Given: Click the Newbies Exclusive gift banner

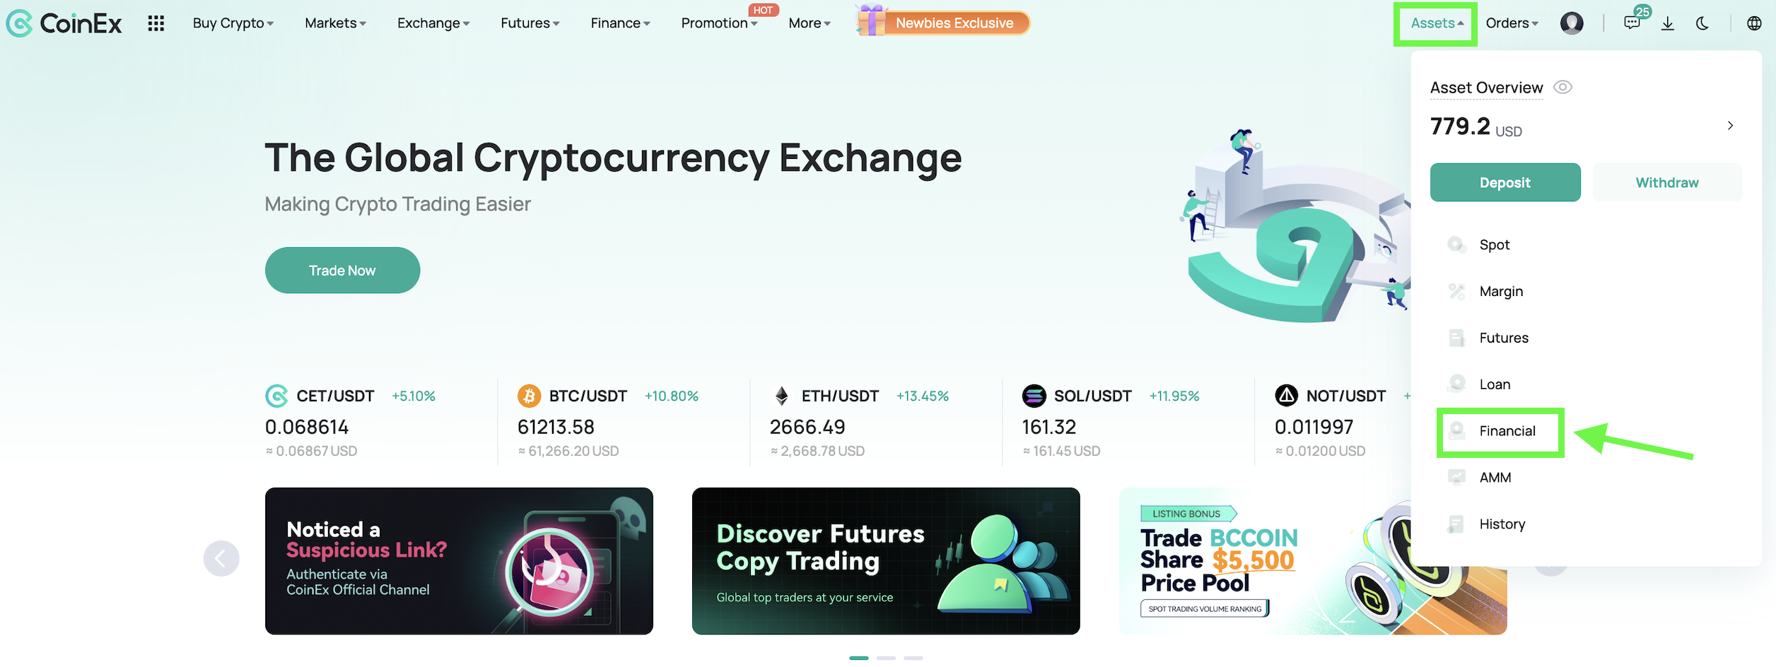Looking at the screenshot, I should pyautogui.click(x=943, y=21).
